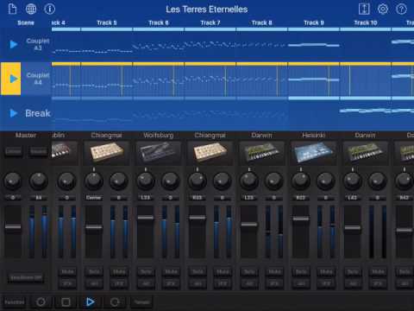Open the Wolfsburg gadget thumbnail
The image size is (414, 311).
pyautogui.click(x=159, y=153)
